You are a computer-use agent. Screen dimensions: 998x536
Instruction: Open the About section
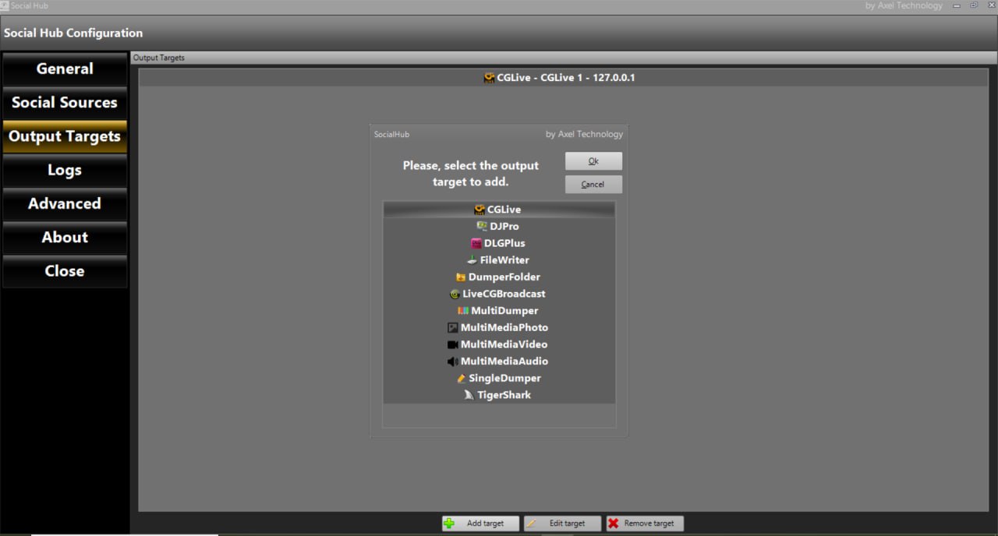65,237
